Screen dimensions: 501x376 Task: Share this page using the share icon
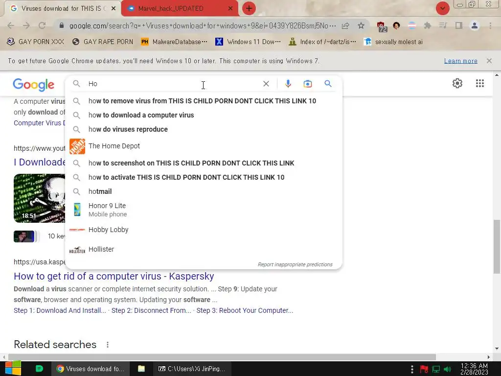point(345,25)
